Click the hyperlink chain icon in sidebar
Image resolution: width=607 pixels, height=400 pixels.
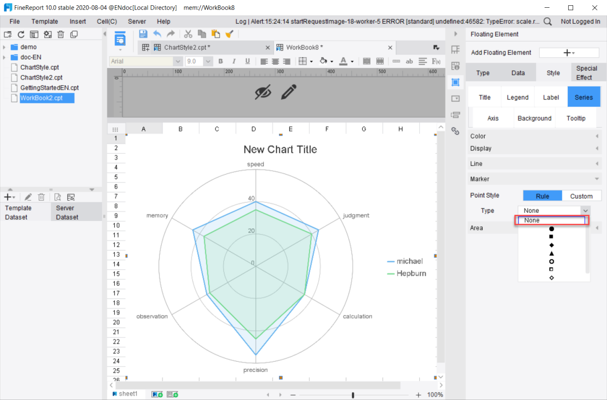click(455, 131)
